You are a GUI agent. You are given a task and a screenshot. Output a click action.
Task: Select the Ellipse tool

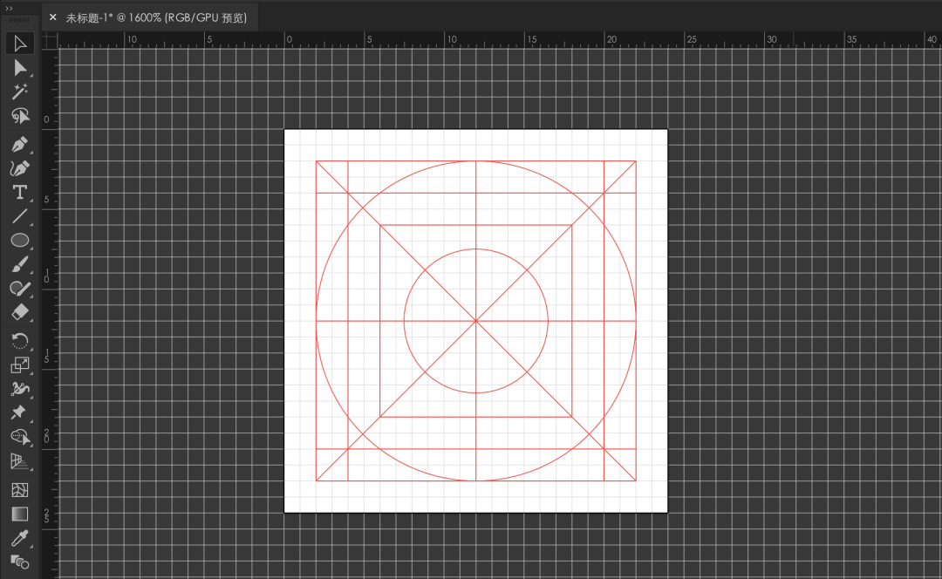pos(20,241)
